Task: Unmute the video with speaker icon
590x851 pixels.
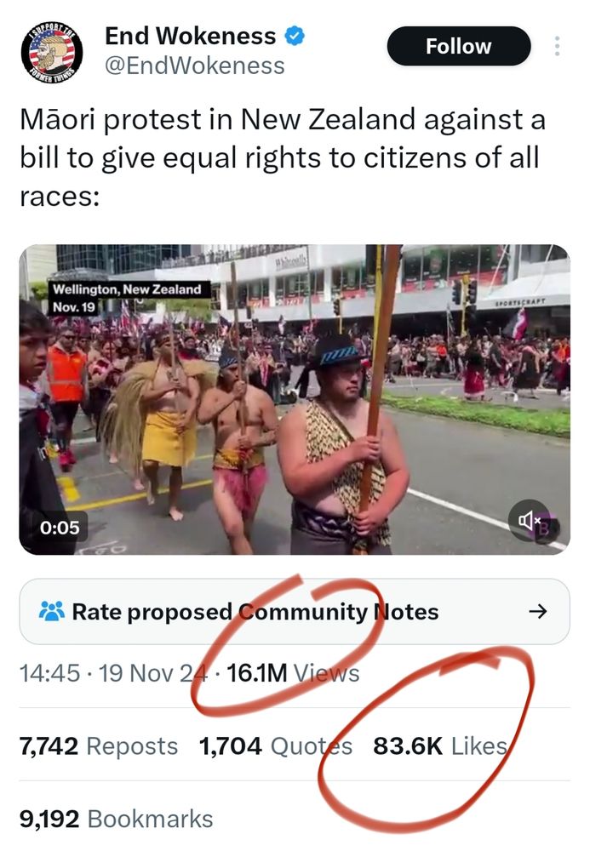Action: click(x=530, y=521)
